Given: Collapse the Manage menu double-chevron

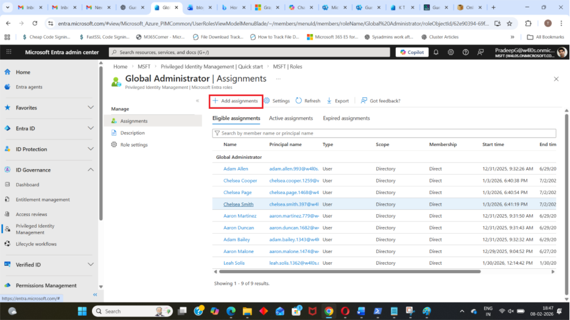Looking at the screenshot, I should pos(197,100).
